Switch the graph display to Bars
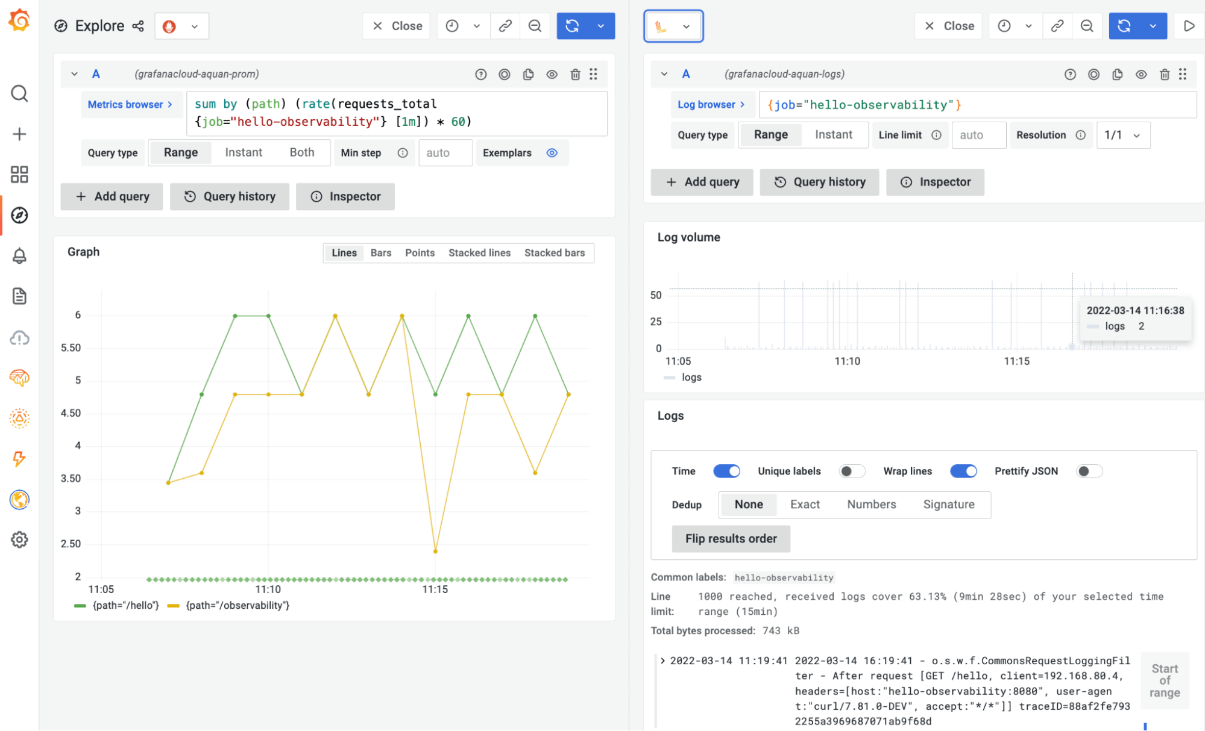 380,253
